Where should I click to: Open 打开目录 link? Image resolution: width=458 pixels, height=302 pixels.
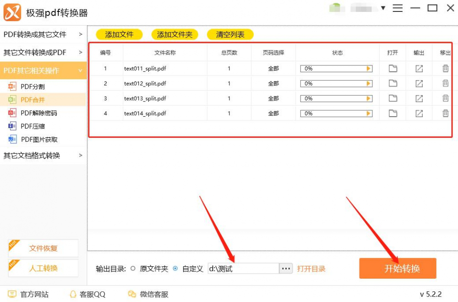[311, 269]
